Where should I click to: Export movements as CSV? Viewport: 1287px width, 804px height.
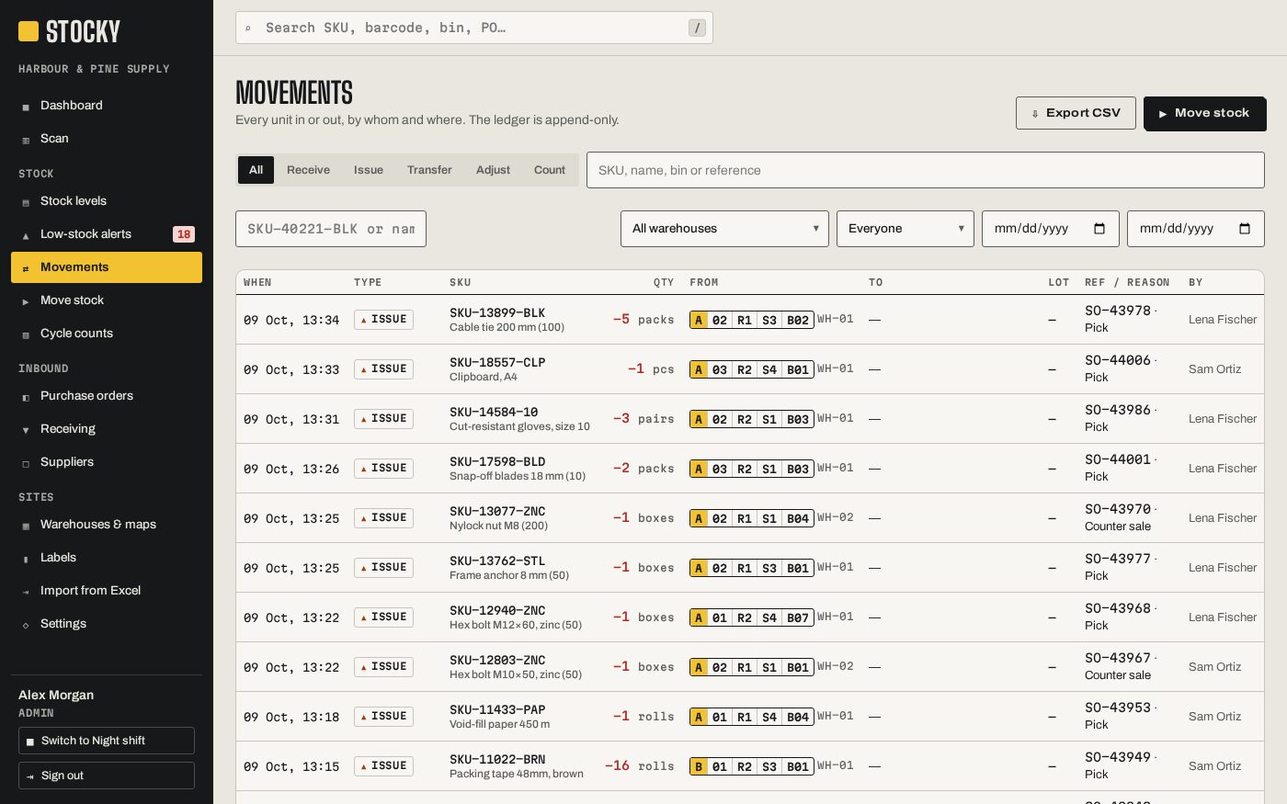pyautogui.click(x=1076, y=113)
